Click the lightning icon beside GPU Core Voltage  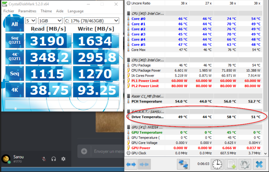click(128, 143)
